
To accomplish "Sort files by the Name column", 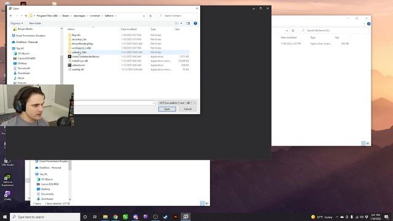I will [71, 29].
